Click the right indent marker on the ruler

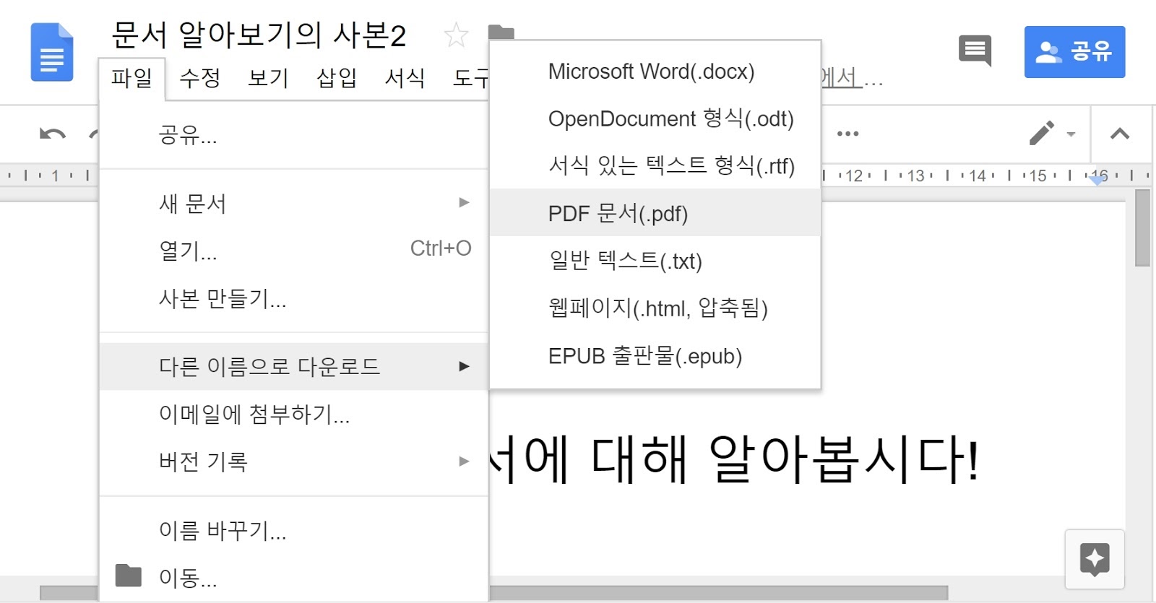tap(1097, 179)
